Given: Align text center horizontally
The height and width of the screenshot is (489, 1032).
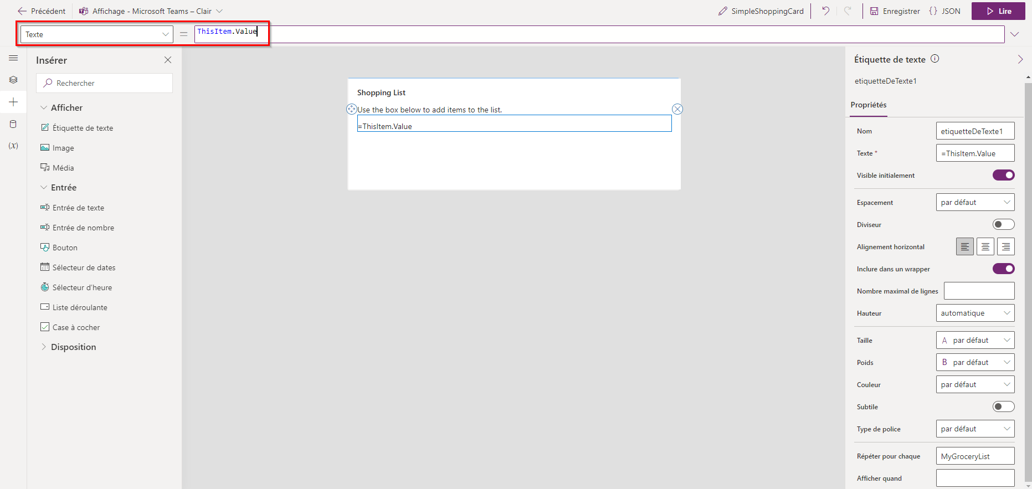Looking at the screenshot, I should click(985, 246).
